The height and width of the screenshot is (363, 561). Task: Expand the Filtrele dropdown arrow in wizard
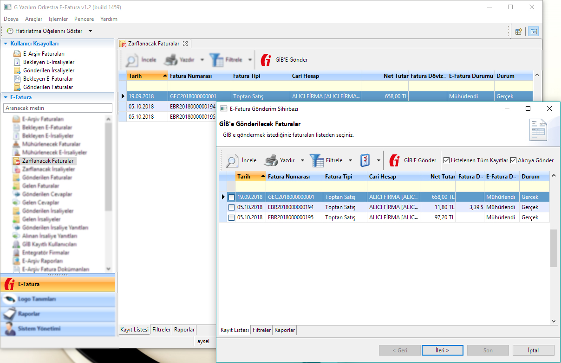click(351, 161)
